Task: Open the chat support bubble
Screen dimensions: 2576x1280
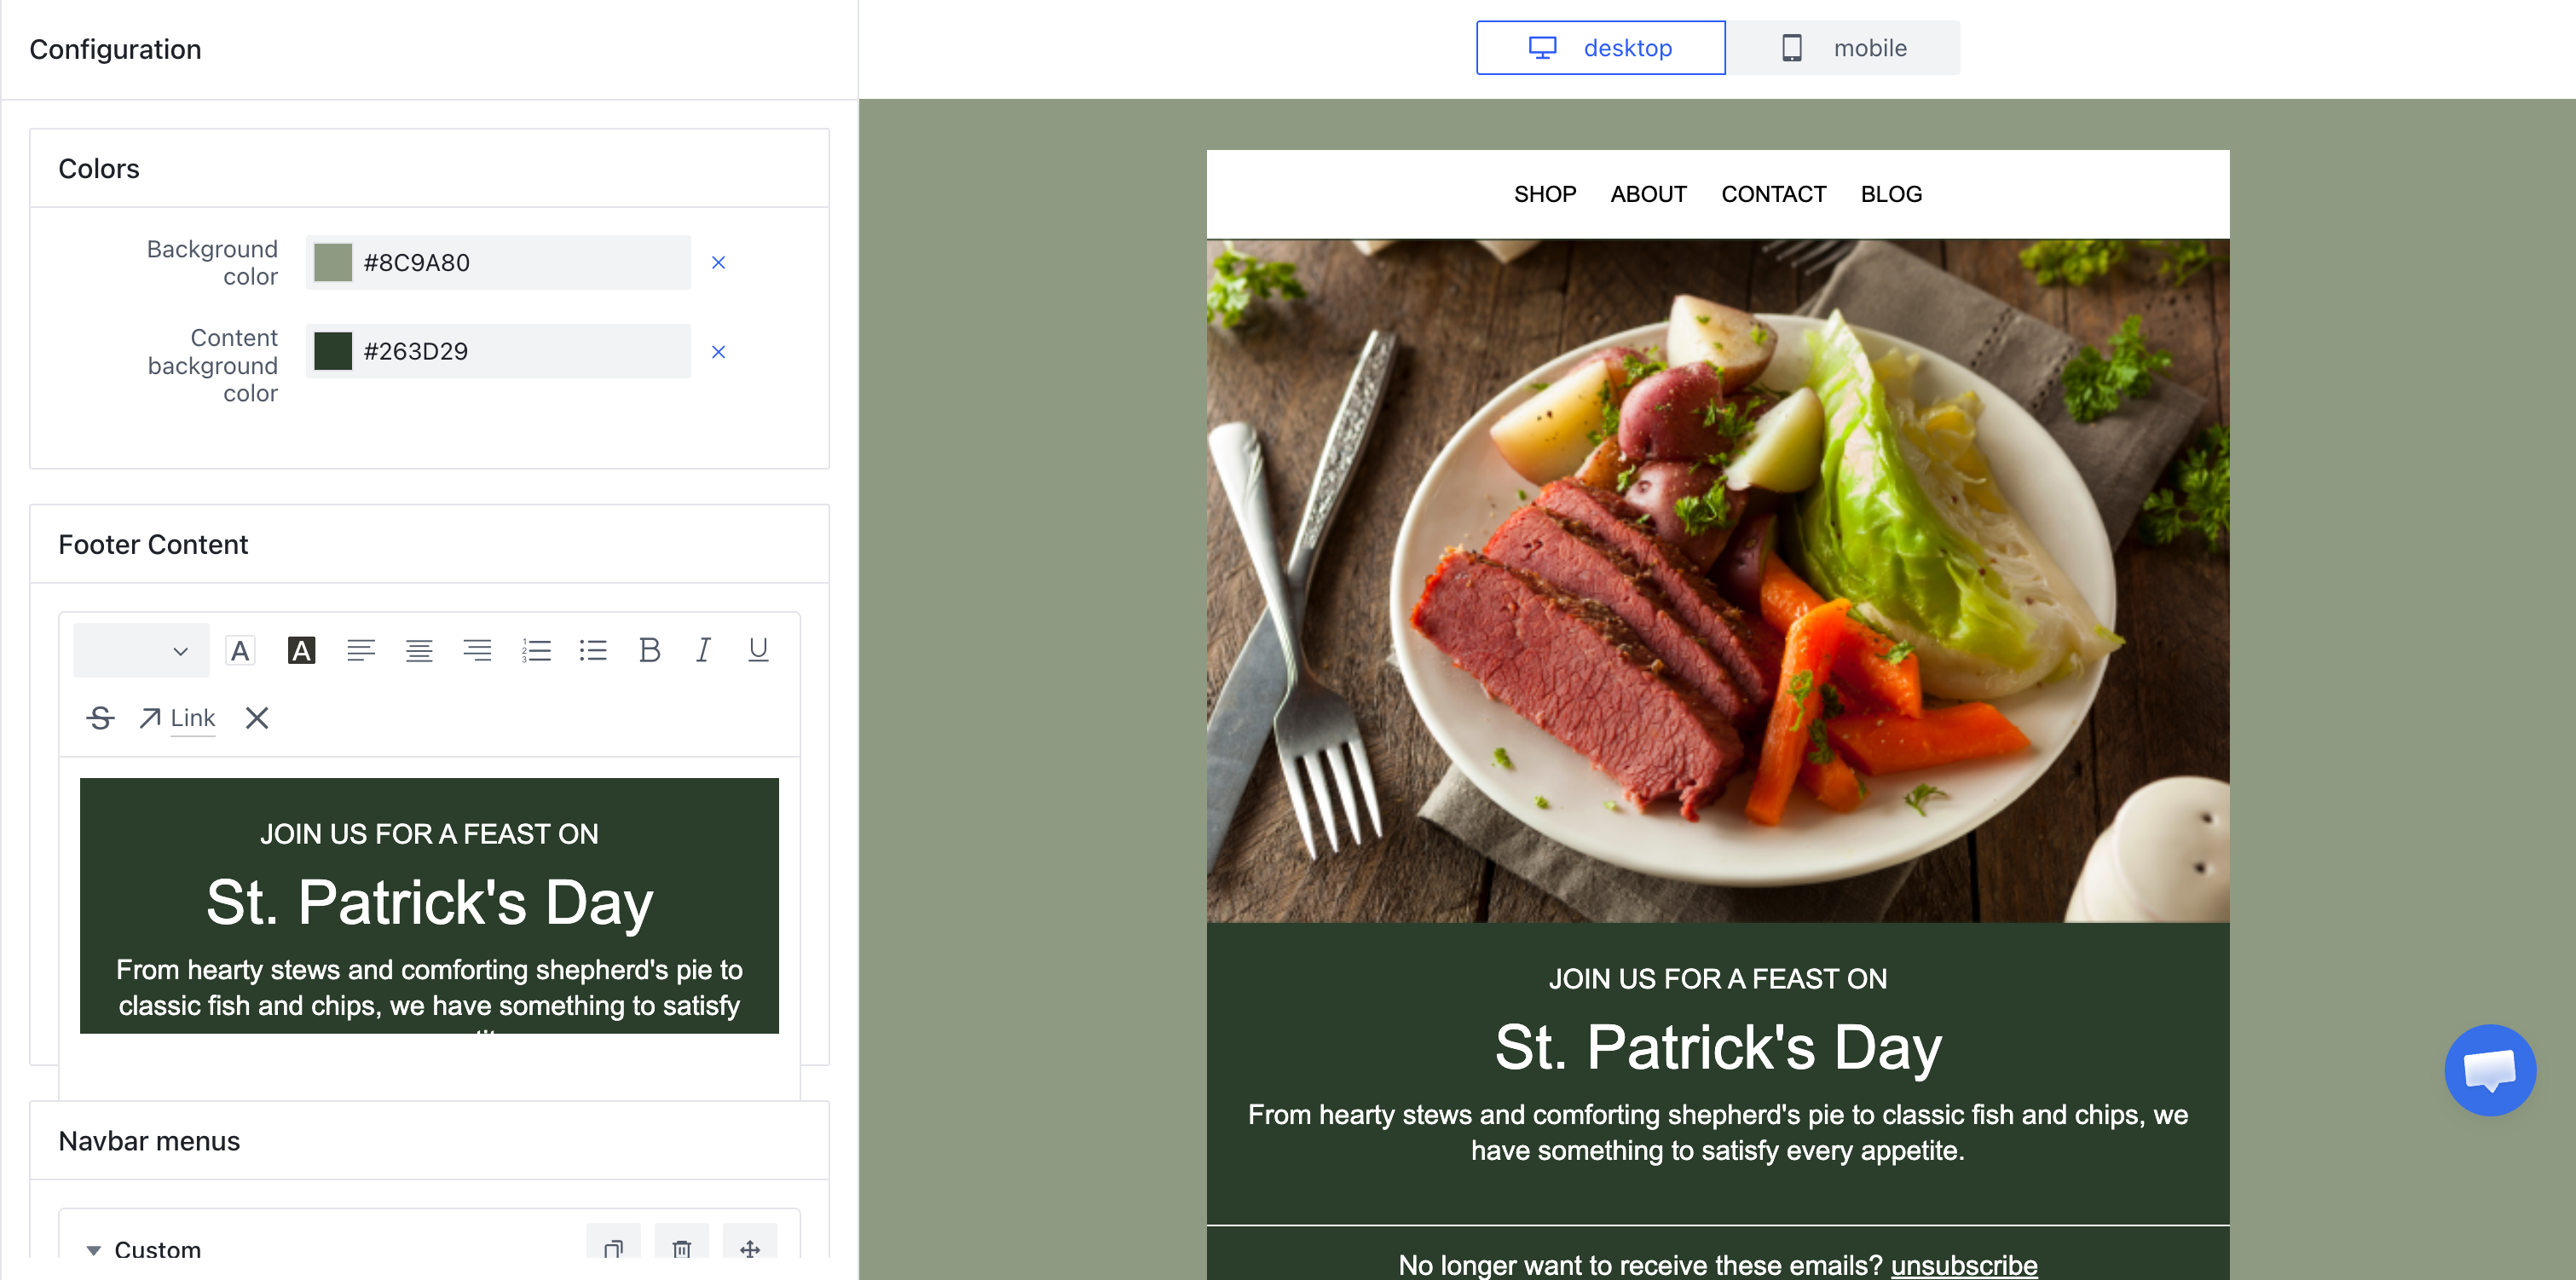Action: tap(2490, 1070)
